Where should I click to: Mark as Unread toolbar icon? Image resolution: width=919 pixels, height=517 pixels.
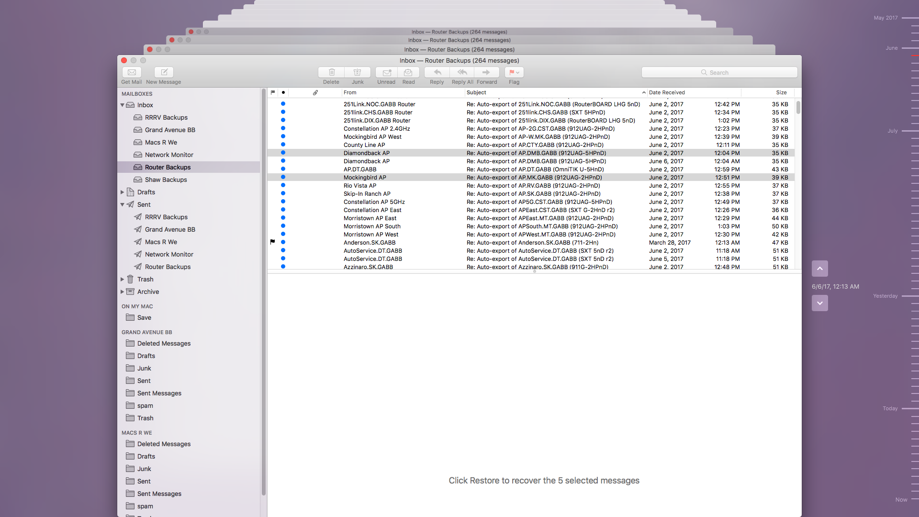[386, 72]
